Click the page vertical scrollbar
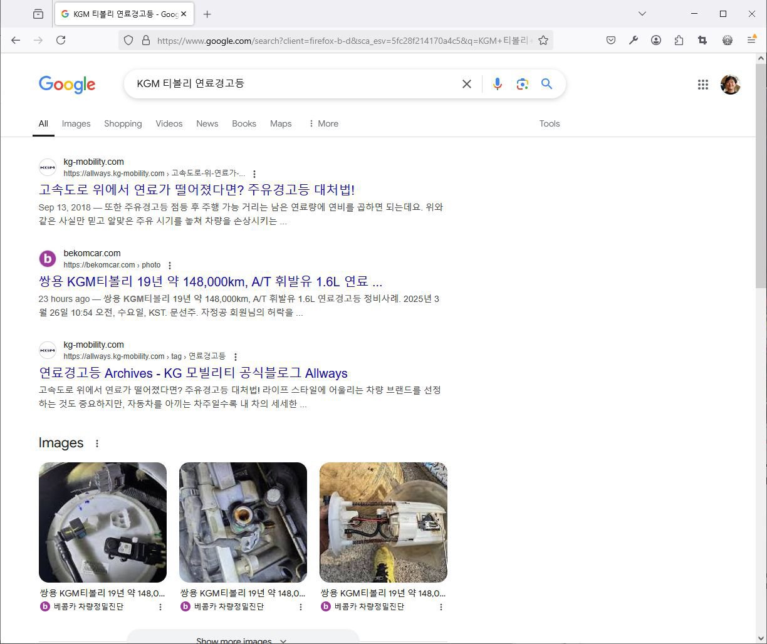 pyautogui.click(x=761, y=175)
